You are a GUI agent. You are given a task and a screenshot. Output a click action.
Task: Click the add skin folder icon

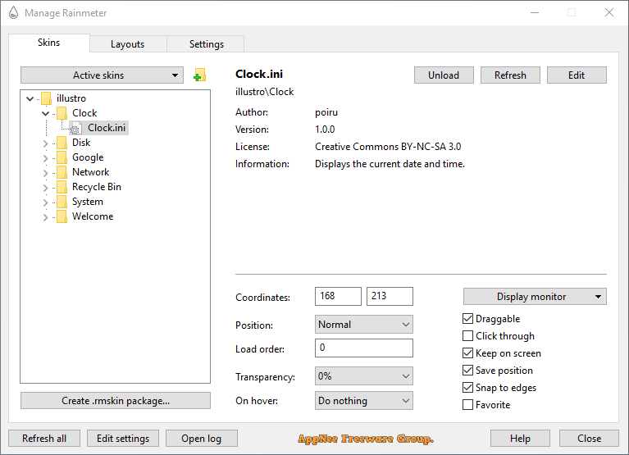pyautogui.click(x=199, y=75)
